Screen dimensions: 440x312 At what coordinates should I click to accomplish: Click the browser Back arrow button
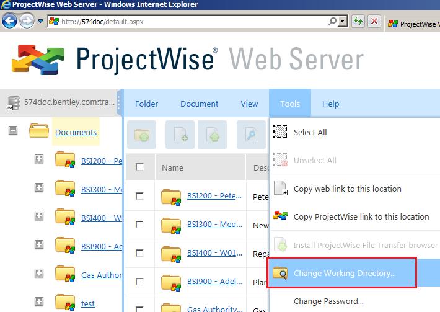click(x=9, y=20)
